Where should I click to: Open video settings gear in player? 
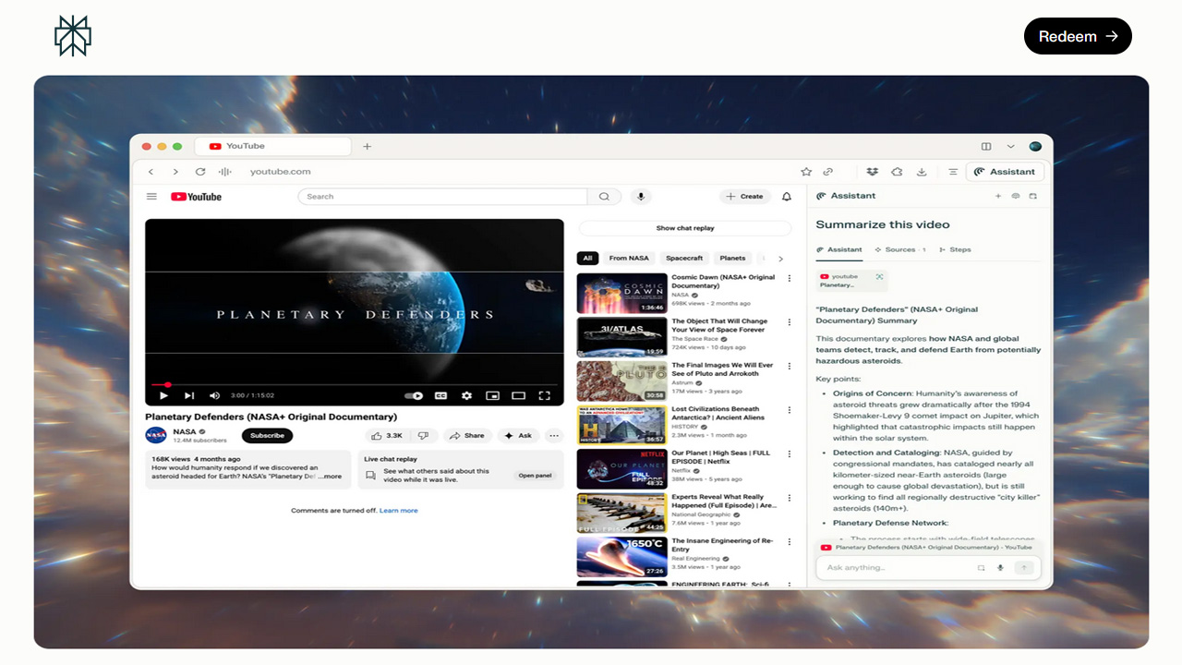[466, 395]
